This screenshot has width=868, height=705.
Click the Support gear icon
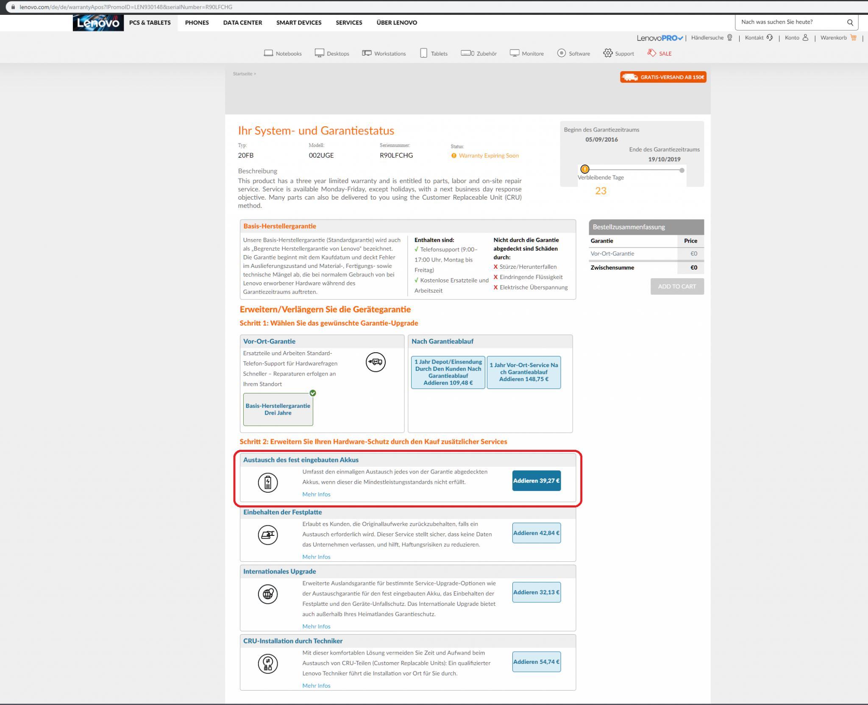pyautogui.click(x=608, y=53)
